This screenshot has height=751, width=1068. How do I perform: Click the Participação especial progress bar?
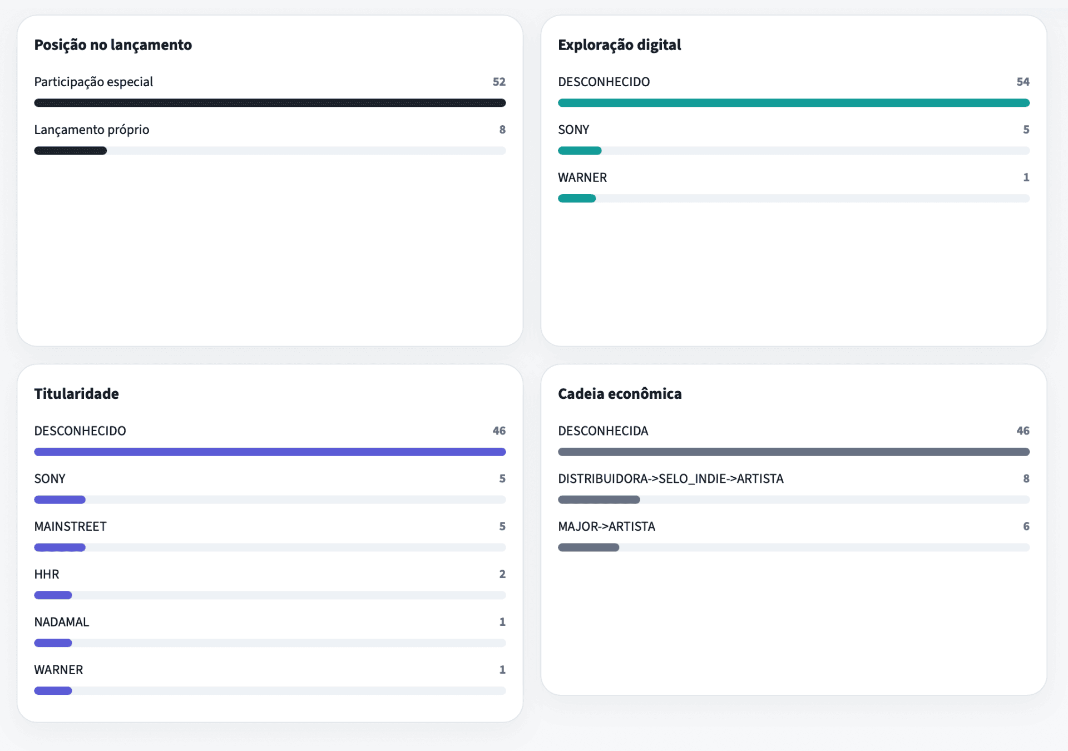click(x=270, y=103)
